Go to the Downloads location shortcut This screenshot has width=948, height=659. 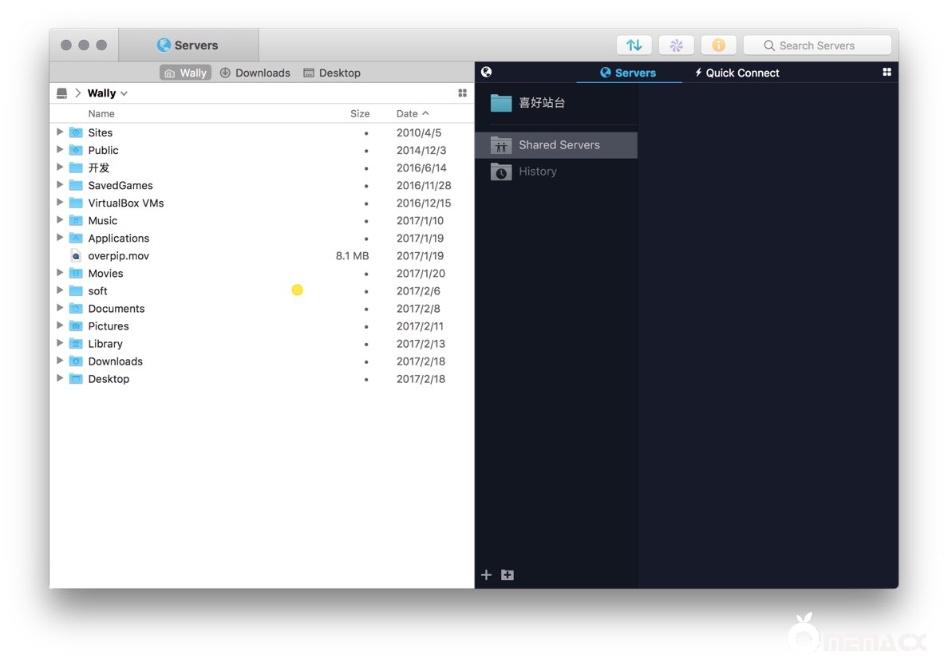click(255, 73)
